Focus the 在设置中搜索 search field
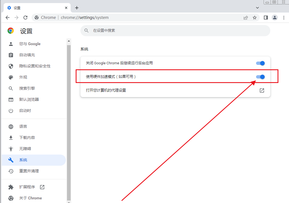 tap(175, 31)
